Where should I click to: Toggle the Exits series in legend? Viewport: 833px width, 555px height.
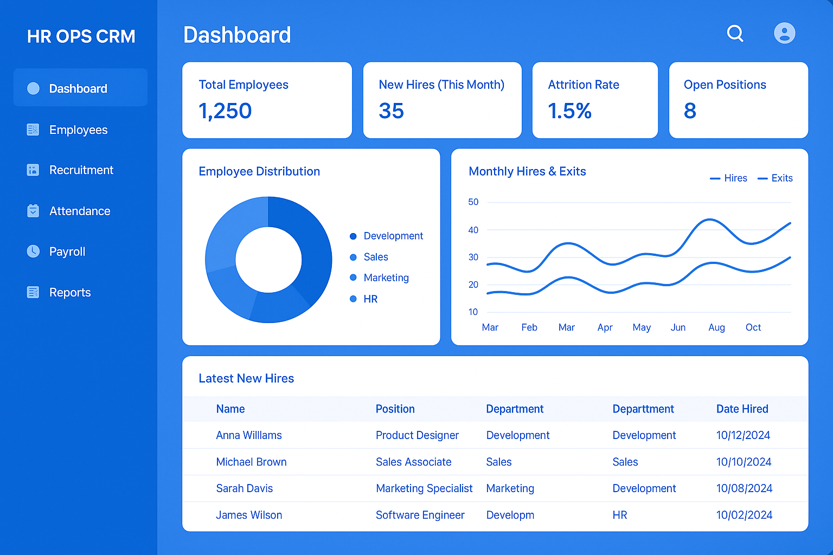click(775, 178)
